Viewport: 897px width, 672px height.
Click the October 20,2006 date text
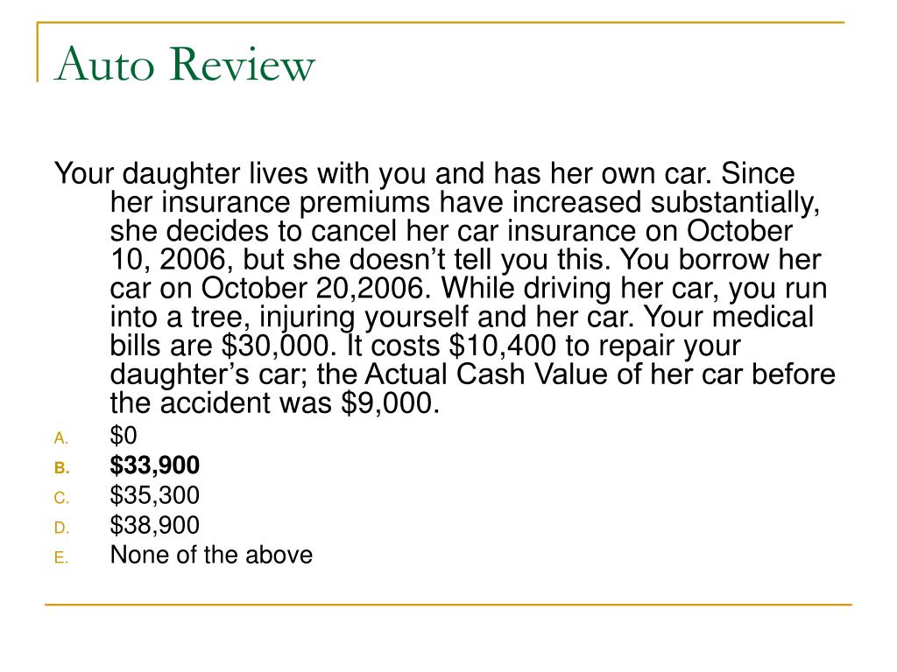314,288
